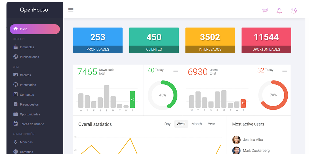Click the Publicaciones globe icon
This screenshot has width=309, height=154.
(x=15, y=57)
